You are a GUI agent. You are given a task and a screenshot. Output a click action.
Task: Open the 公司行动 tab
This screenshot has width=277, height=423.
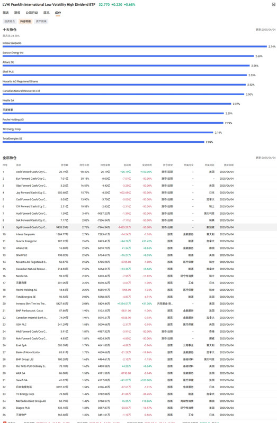(32, 13)
